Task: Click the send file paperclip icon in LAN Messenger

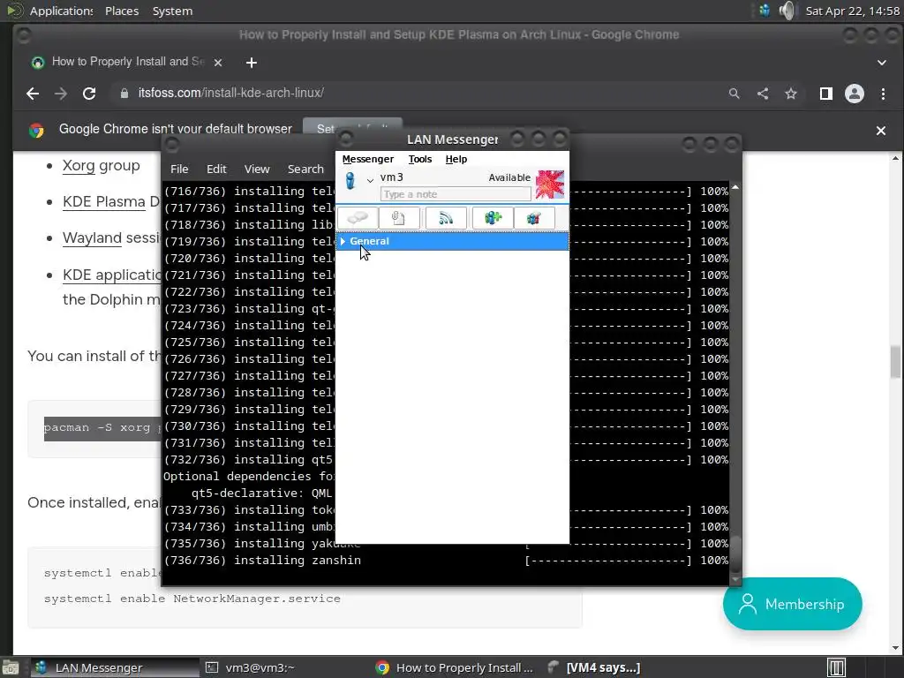Action: pyautogui.click(x=398, y=218)
